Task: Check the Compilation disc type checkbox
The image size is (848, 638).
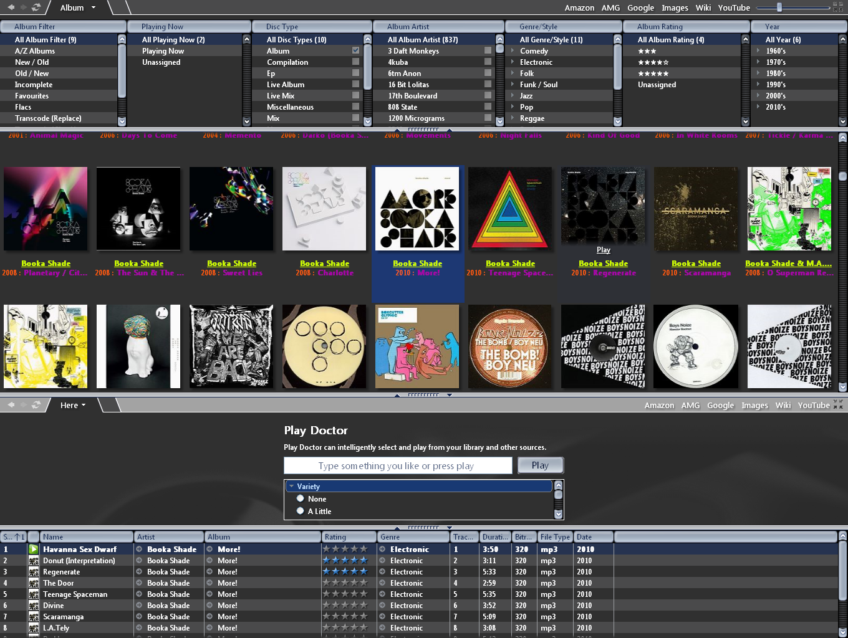Action: click(355, 62)
